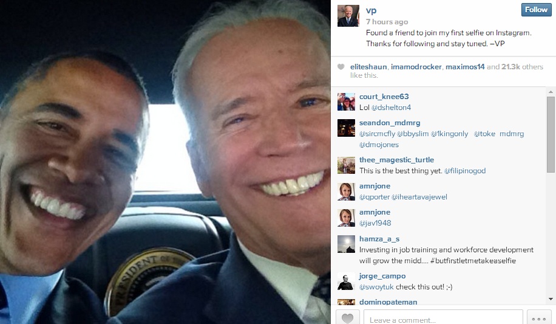Open eliteshaun's profile from likes
This screenshot has width=556, height=324.
tap(368, 67)
